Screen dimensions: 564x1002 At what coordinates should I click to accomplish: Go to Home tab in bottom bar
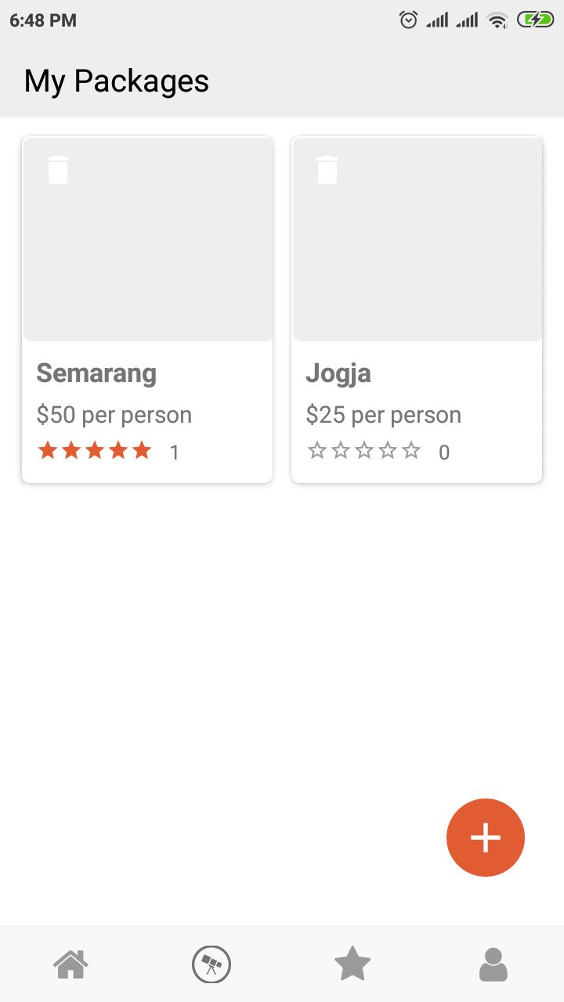click(70, 964)
